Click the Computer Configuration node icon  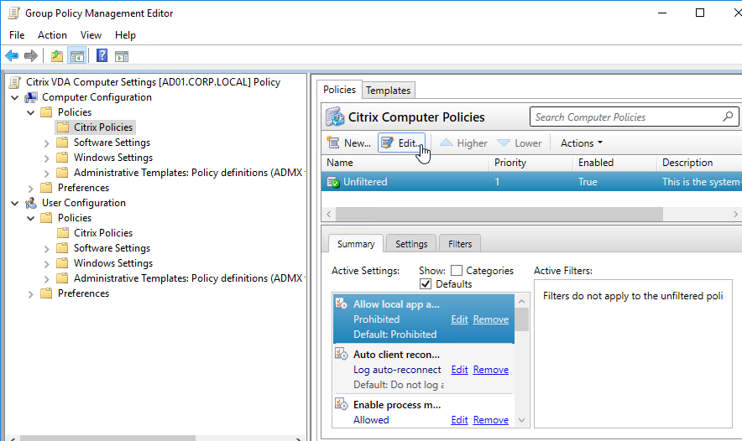tap(31, 97)
